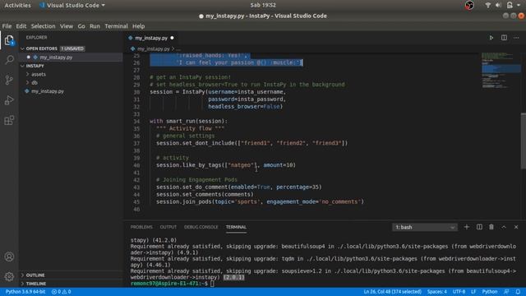Switch to the Output panel tab
This screenshot has width=526, height=296.
[168, 227]
